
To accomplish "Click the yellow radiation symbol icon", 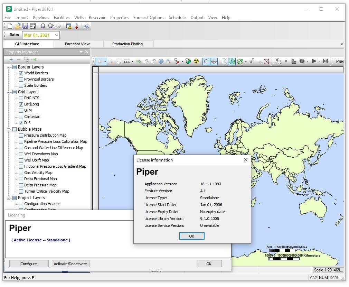I will (196, 61).
